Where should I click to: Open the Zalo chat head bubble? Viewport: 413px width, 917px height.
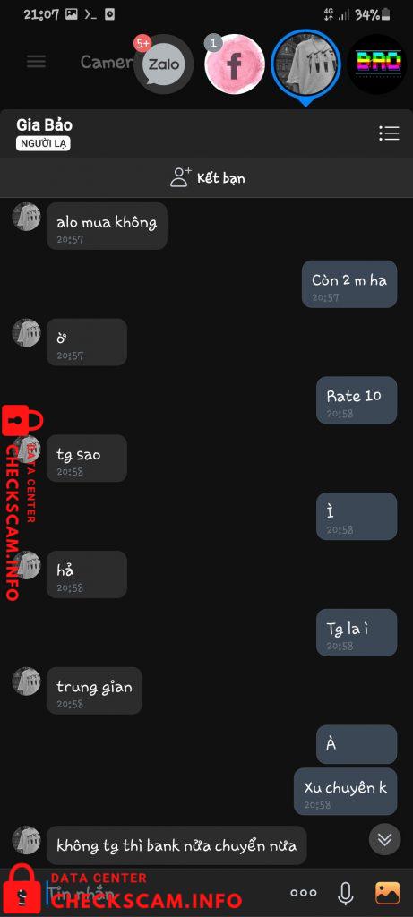coord(164,64)
